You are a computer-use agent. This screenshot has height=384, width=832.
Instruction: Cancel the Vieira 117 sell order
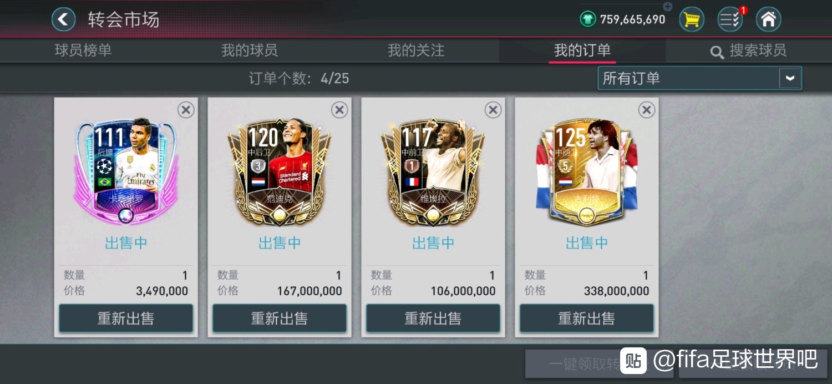coord(493,110)
